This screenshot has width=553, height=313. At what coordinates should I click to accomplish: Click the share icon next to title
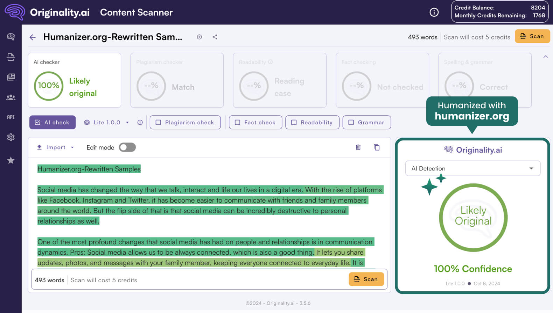(215, 37)
